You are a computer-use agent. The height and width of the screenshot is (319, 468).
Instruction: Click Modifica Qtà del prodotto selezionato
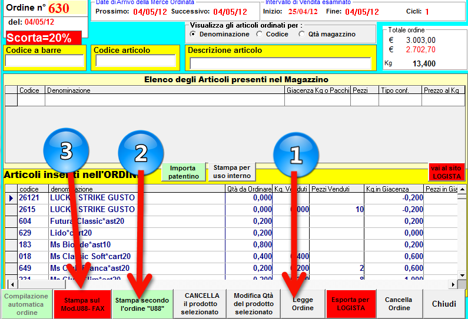coord(253,304)
